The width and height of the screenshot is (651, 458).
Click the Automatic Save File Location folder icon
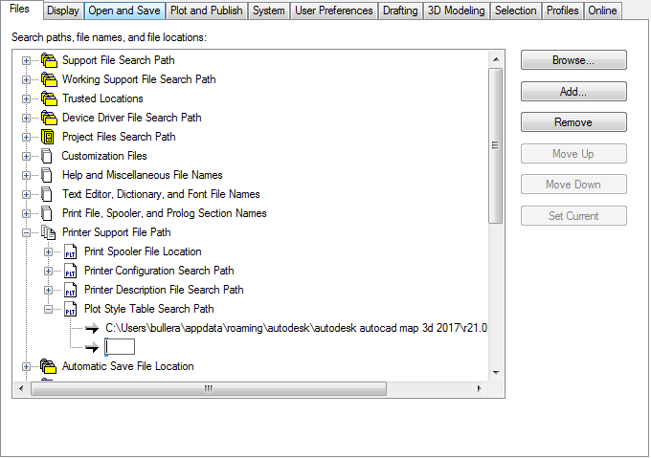point(48,366)
